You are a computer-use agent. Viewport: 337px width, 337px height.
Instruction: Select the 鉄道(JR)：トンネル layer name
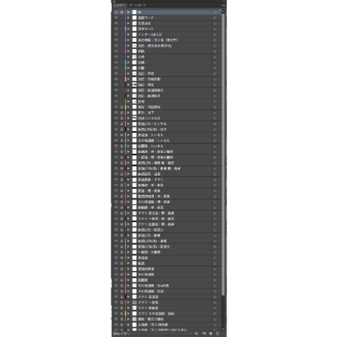click(152, 124)
